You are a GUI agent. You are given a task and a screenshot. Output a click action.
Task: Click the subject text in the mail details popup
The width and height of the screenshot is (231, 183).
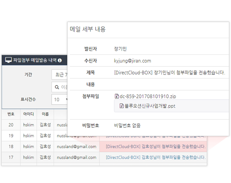(x=170, y=72)
